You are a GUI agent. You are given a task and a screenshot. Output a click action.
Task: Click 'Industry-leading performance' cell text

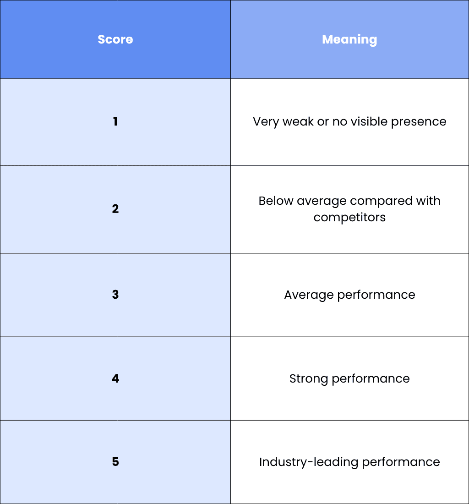[349, 462]
